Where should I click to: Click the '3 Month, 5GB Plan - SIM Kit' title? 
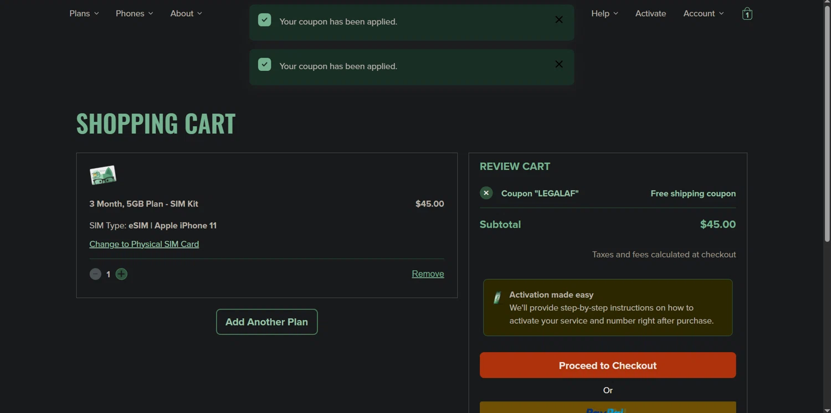144,204
